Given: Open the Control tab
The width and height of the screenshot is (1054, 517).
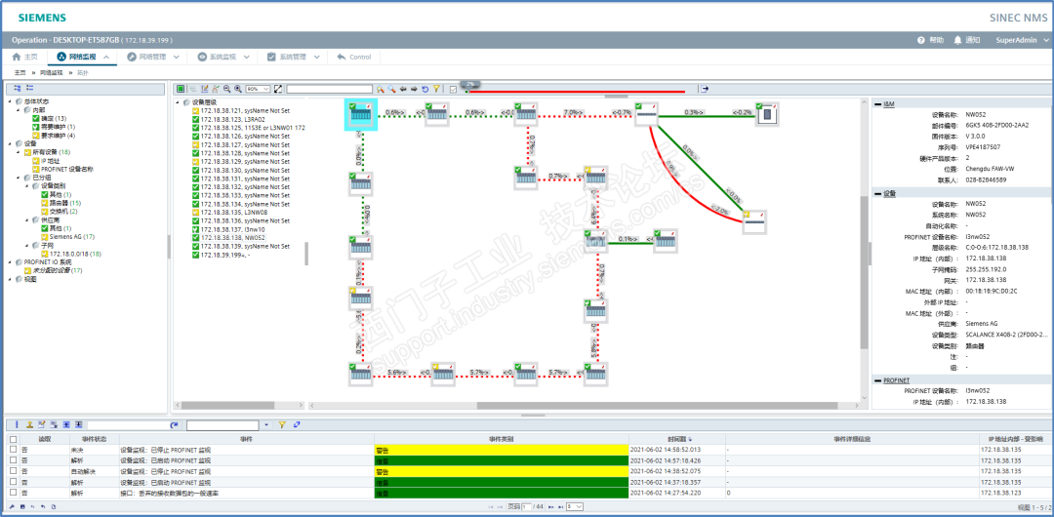Looking at the screenshot, I should tap(354, 58).
